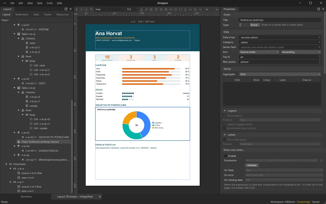Open the Aggregate dropdown showing Sum

click(x=280, y=74)
